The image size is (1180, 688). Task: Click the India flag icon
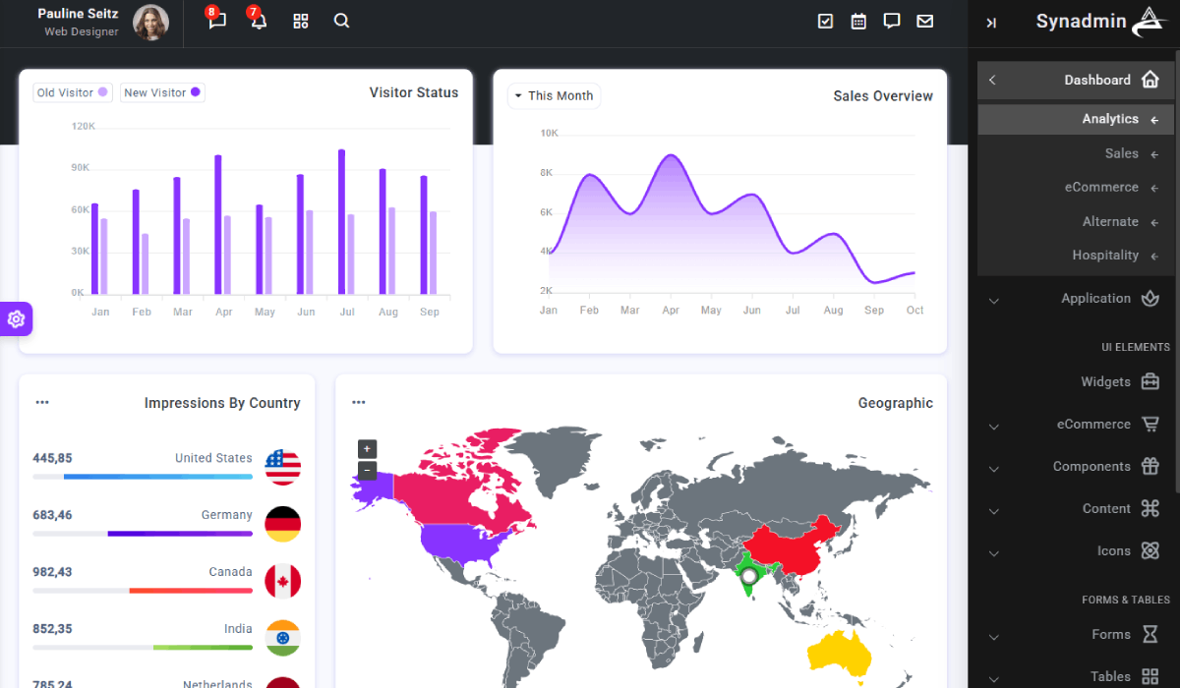click(x=283, y=638)
